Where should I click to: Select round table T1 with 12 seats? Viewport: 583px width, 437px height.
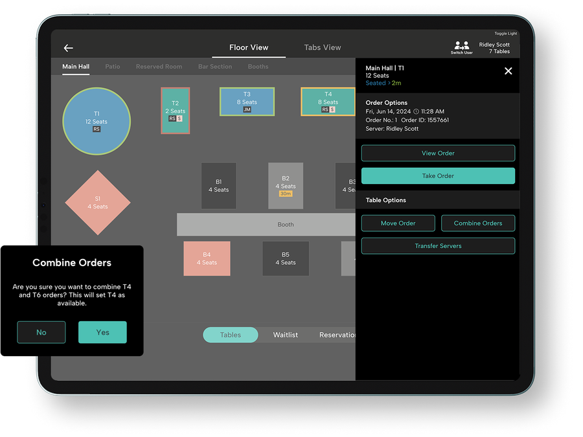pyautogui.click(x=97, y=121)
